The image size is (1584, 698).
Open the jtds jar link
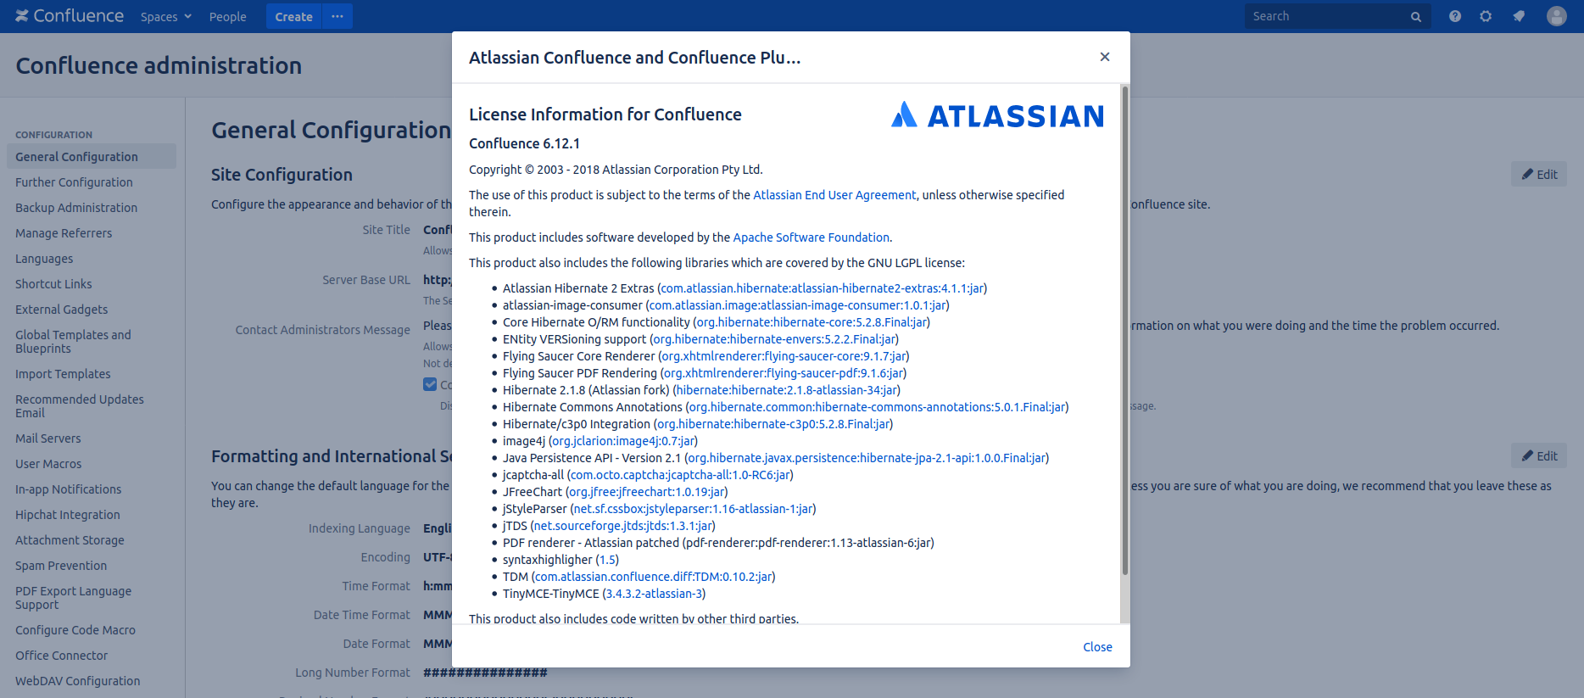[623, 526]
